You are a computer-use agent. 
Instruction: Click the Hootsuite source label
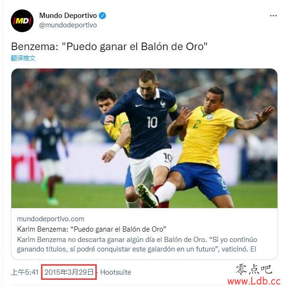116,272
